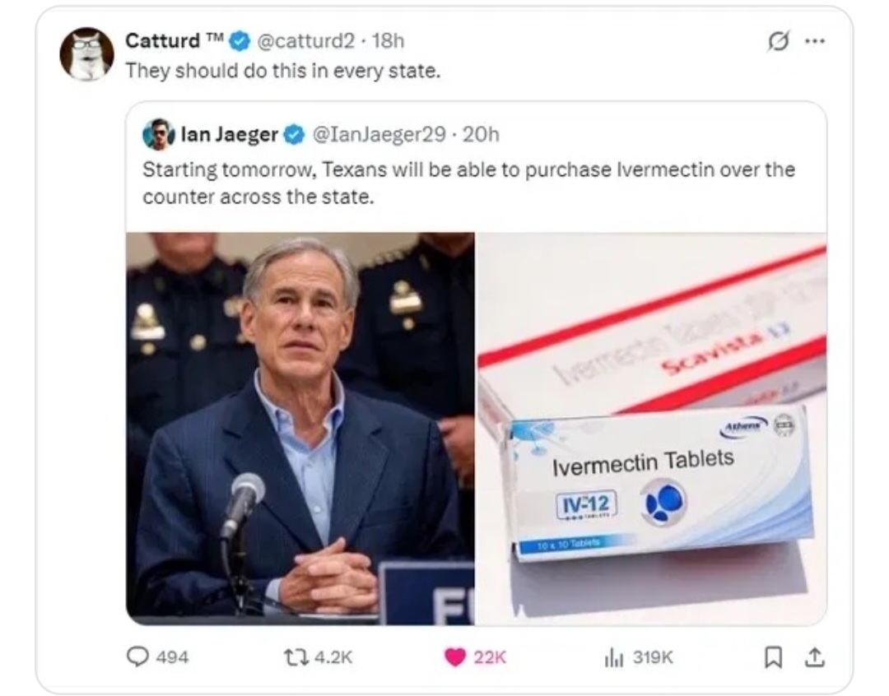Open the photo of man at microphone
The height and width of the screenshot is (696, 889).
(300, 429)
